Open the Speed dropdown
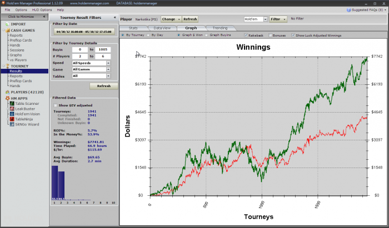389x228 pixels. [x=108, y=63]
